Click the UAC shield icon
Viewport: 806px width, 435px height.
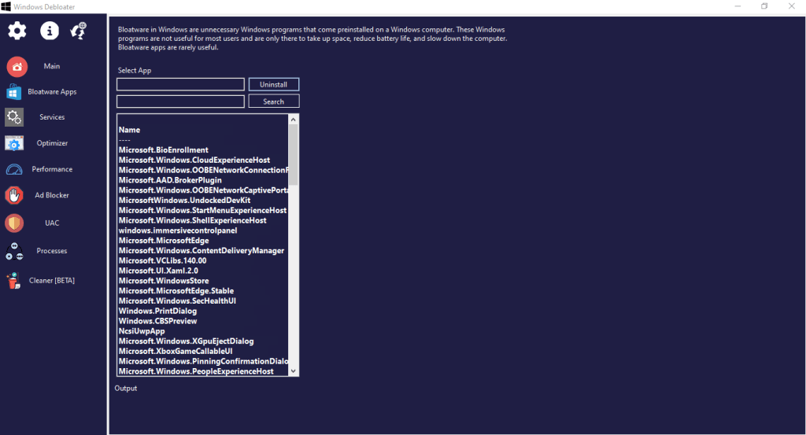pos(14,223)
